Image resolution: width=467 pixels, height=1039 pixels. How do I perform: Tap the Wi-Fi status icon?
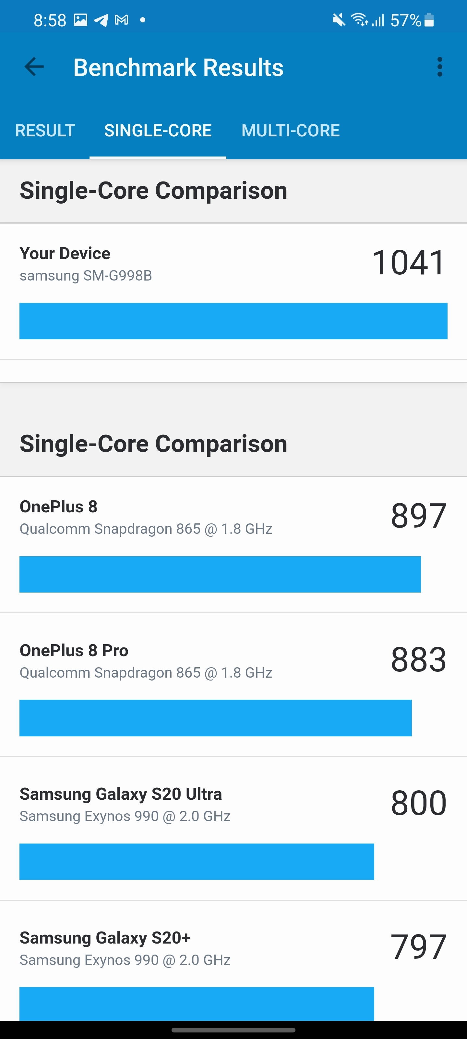tap(359, 20)
